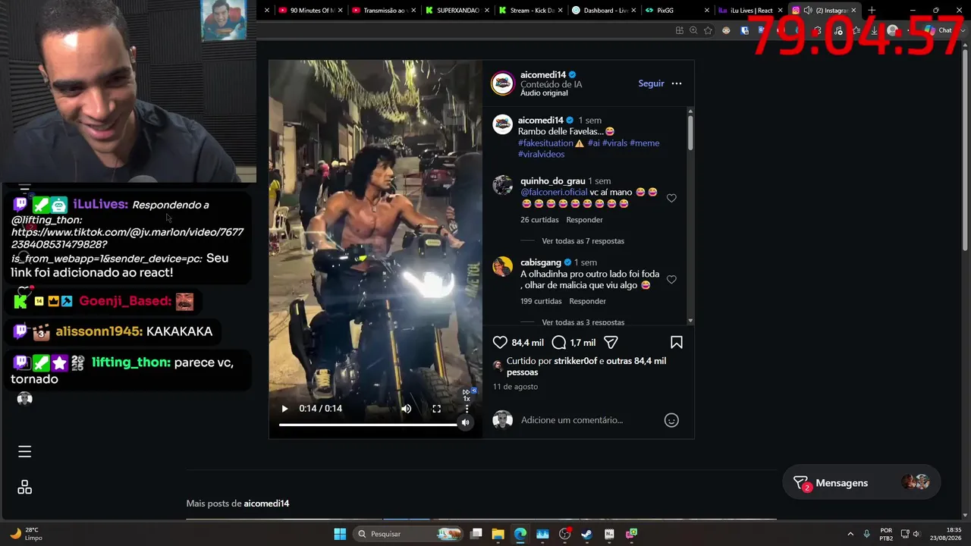Click the microphone icon in system tray
Screen dimensions: 971x546
866,534
